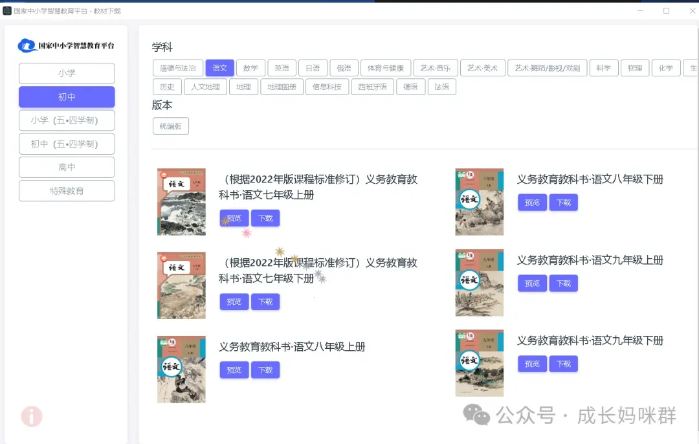Viewport: 699px width, 444px height.
Task: Preview 语文七年级上册 textbook
Action: pos(234,218)
